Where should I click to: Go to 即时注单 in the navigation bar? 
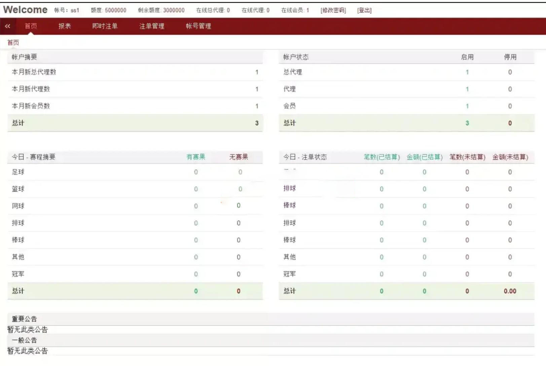(105, 26)
